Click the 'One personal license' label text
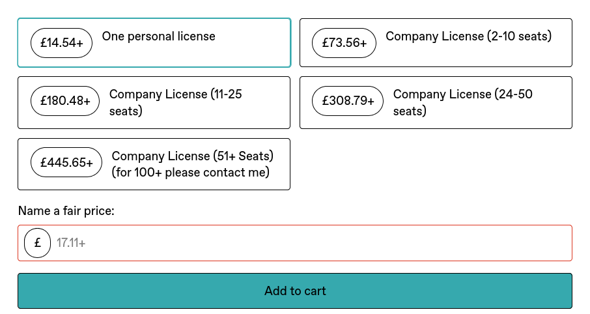The width and height of the screenshot is (590, 314). coord(159,36)
